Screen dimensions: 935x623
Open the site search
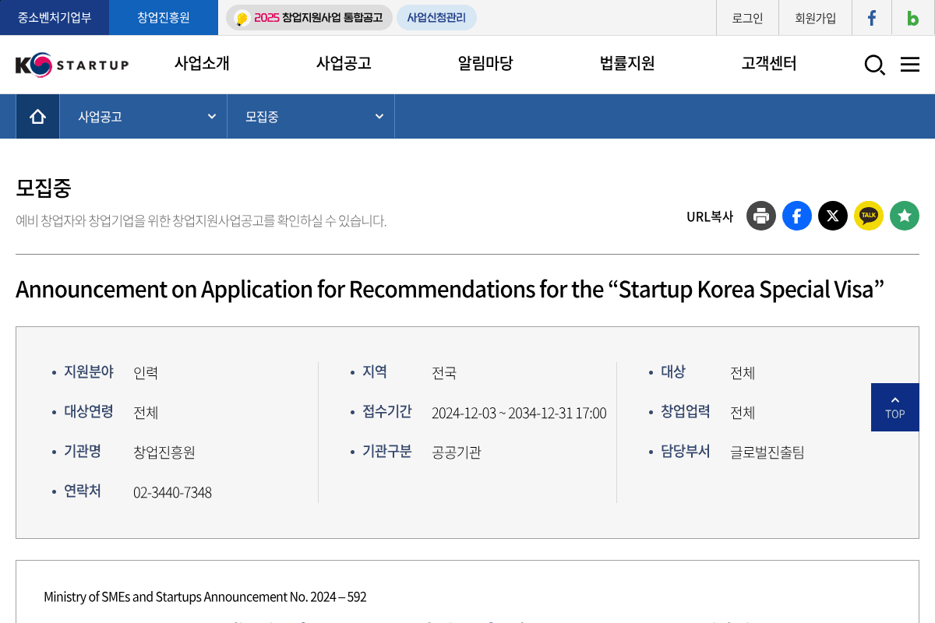[x=874, y=65]
